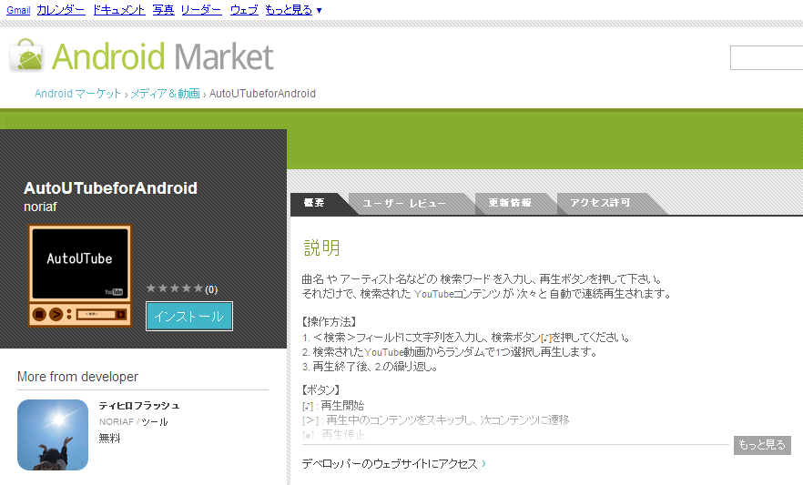Click the ツール category link
803x485 pixels.
pyautogui.click(x=155, y=421)
